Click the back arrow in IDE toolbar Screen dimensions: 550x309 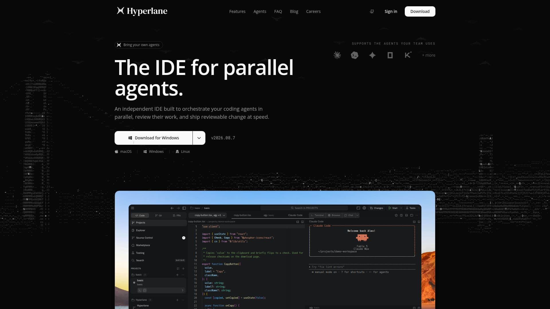tap(172, 208)
